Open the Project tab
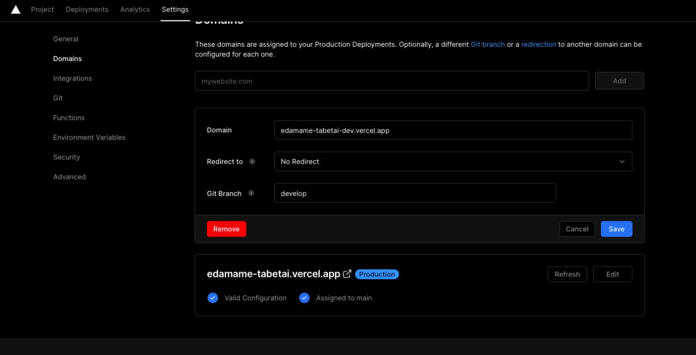The height and width of the screenshot is (355, 696). pos(42,9)
